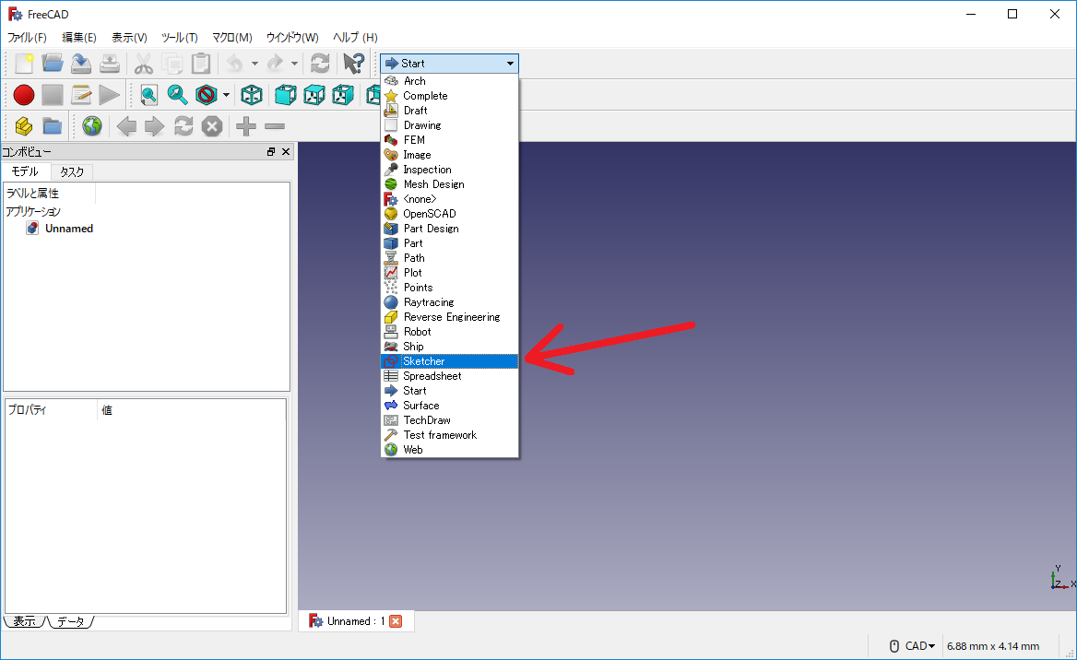1077x660 pixels.
Task: Open the ファイル(F) menu
Action: point(28,37)
